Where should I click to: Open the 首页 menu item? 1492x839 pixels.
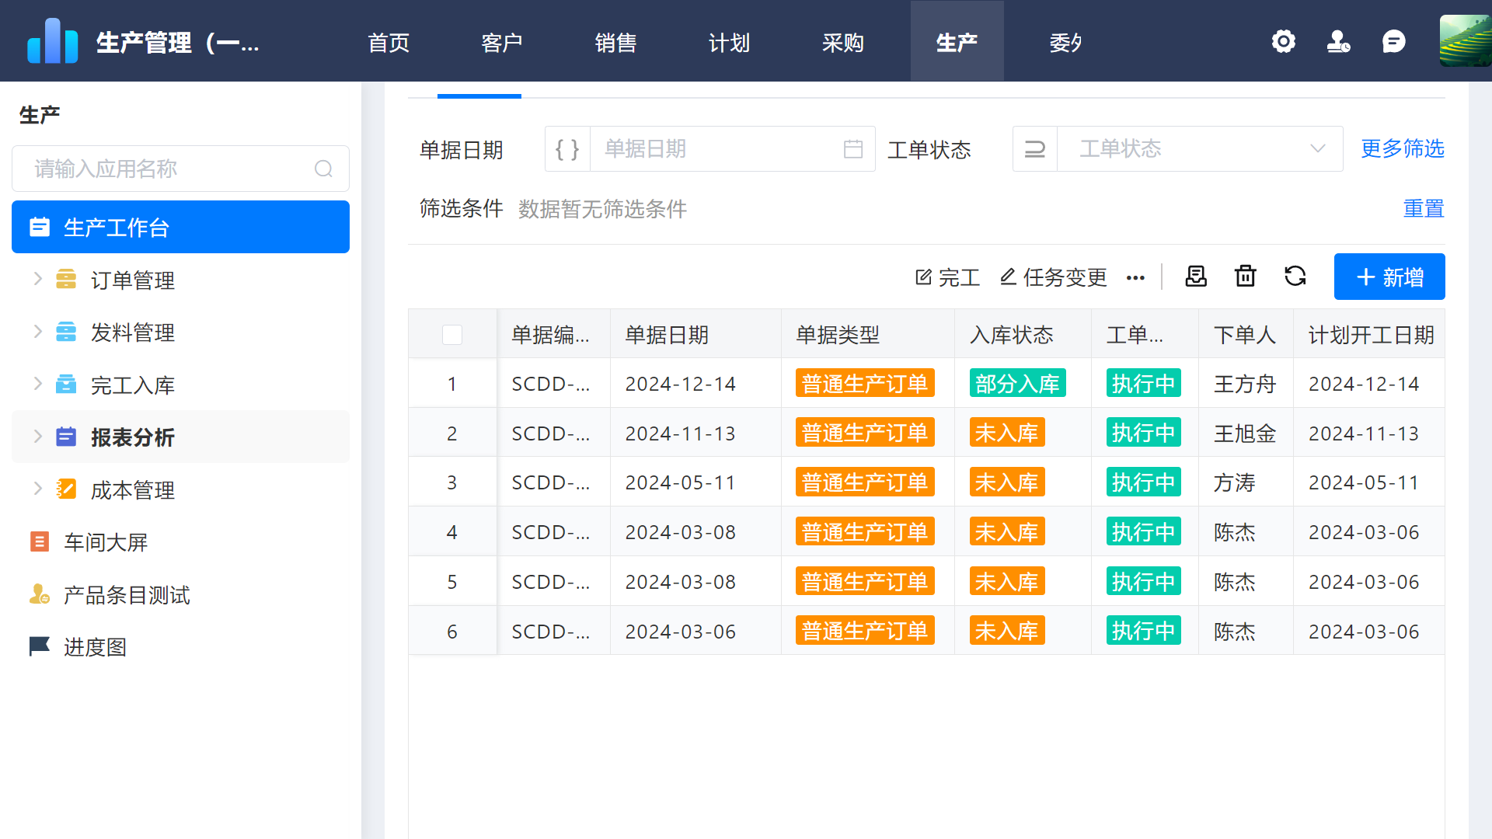click(389, 43)
